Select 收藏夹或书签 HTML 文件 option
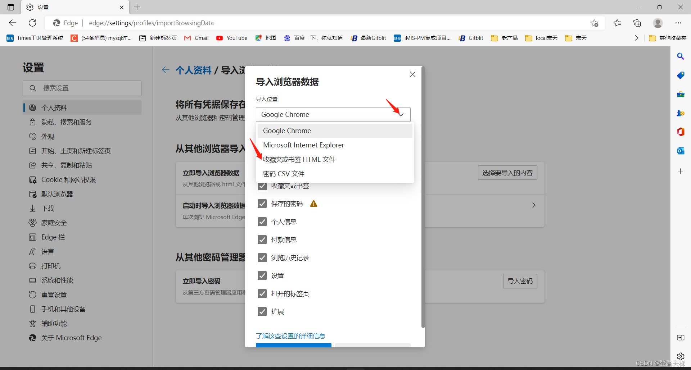This screenshot has width=691, height=370. coord(335,160)
